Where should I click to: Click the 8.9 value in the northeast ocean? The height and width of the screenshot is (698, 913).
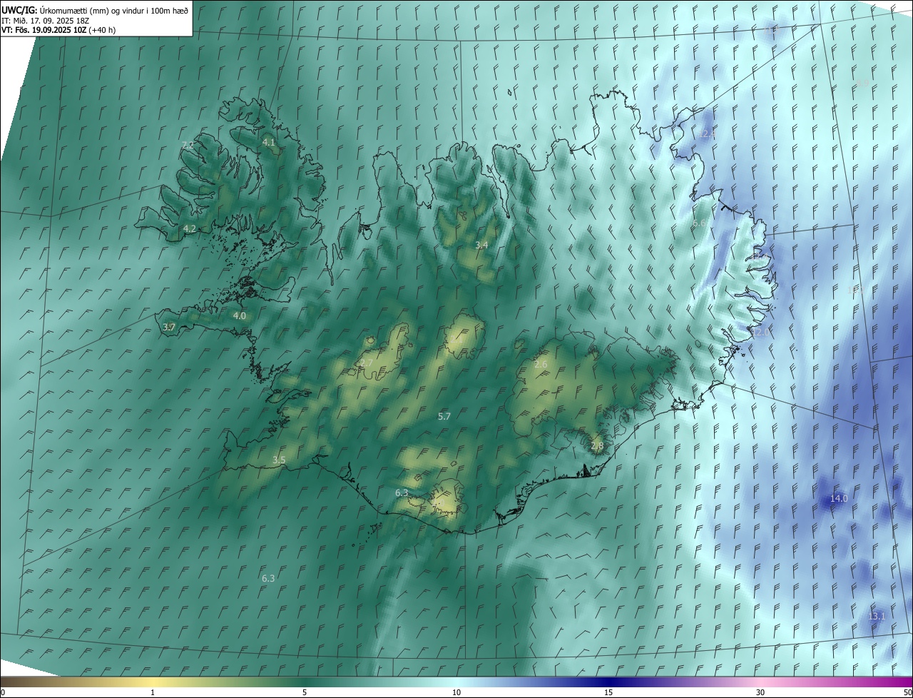tap(862, 84)
